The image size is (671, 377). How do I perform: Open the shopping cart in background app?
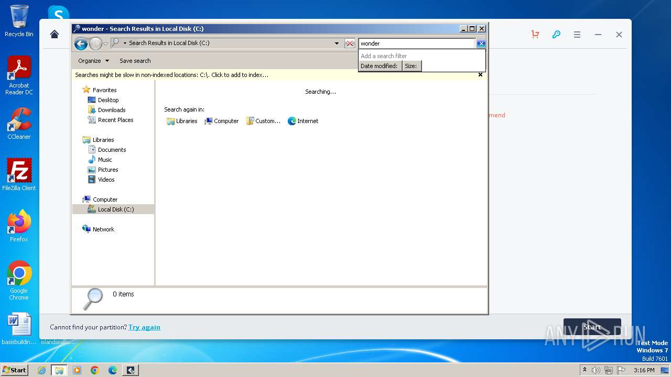click(535, 34)
